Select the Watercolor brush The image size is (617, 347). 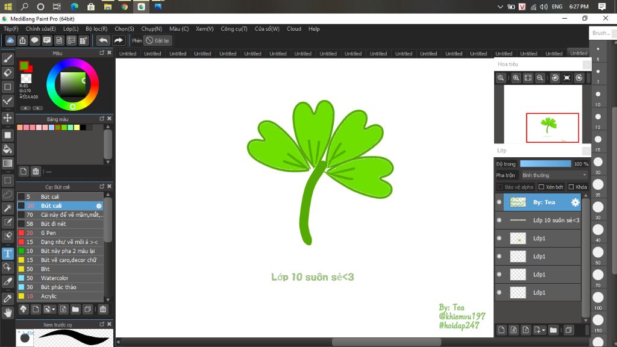coord(60,278)
